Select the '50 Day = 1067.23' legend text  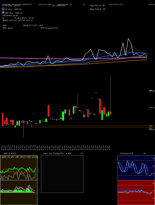point(13,9)
